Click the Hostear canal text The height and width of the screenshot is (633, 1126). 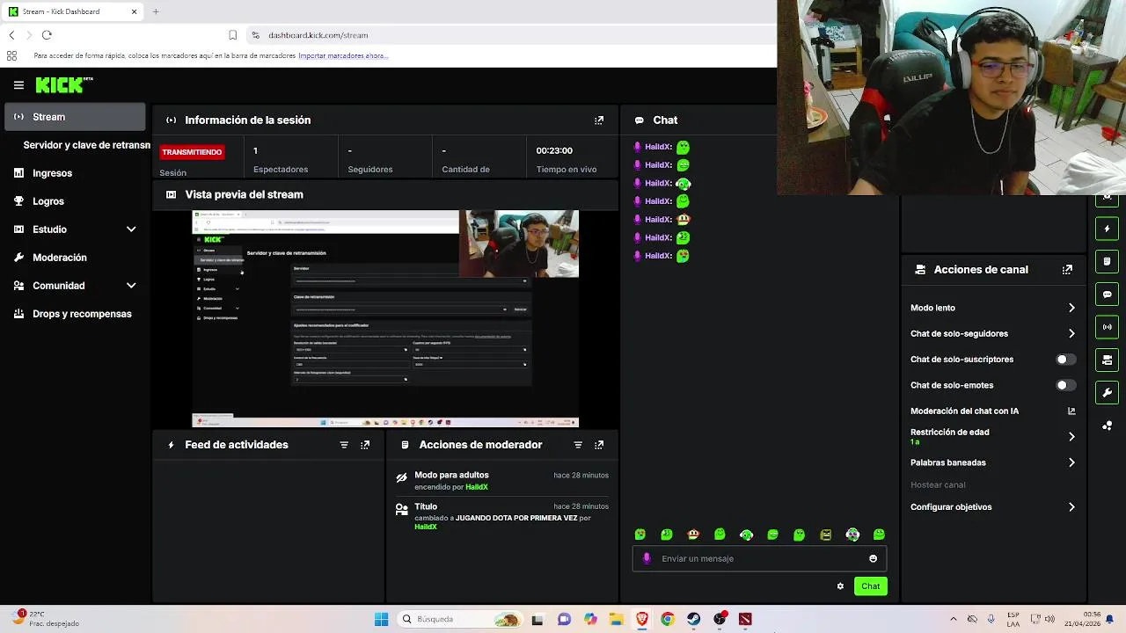click(938, 484)
